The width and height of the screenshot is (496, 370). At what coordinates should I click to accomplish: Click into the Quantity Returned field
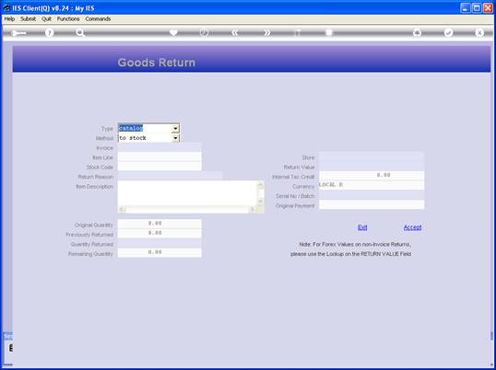[x=159, y=243]
